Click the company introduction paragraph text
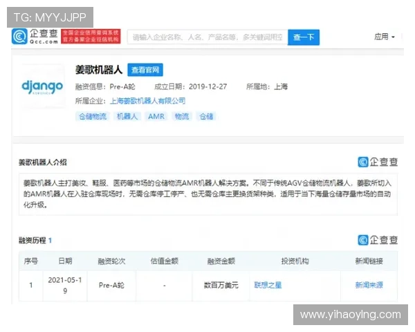 (207, 194)
